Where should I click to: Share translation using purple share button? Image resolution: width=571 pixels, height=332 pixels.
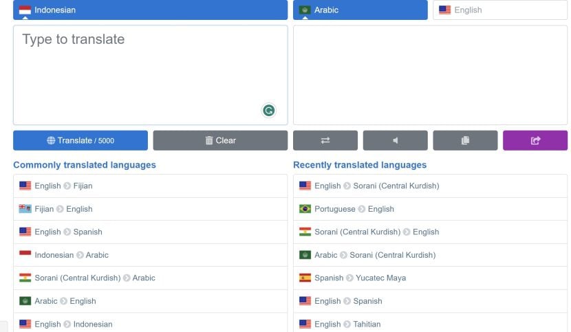click(x=535, y=140)
